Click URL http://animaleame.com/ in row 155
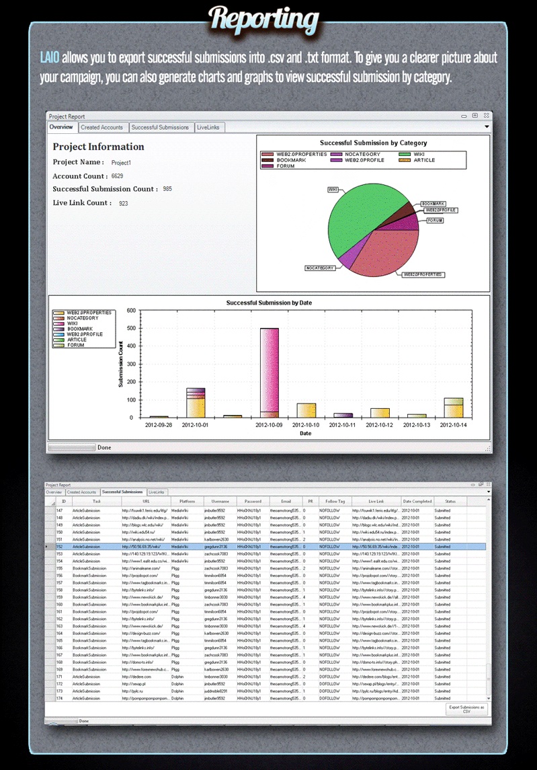Image resolution: width=537 pixels, height=770 pixels. (x=141, y=568)
